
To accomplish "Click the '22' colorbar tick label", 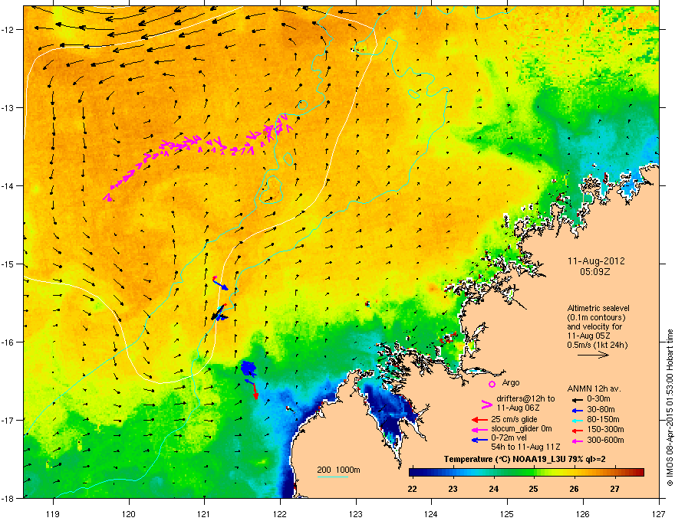I will (x=413, y=489).
